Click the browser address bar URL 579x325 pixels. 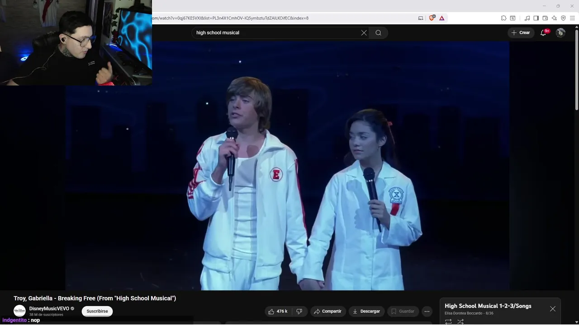pos(230,18)
